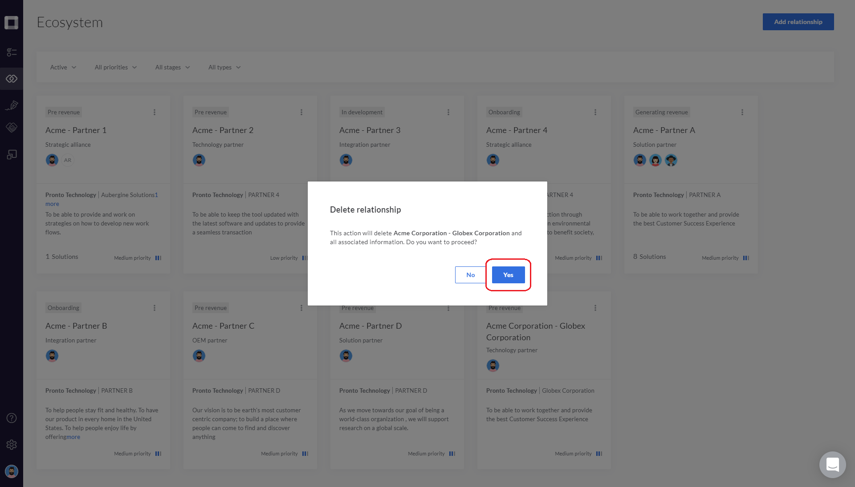Viewport: 855px width, 487px height.
Task: Click the 1 Solutions text on Partner 1
Action: [x=62, y=257]
